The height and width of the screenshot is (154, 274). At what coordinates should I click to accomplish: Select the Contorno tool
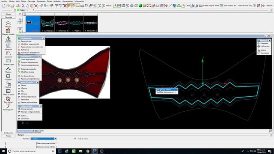pos(8,54)
